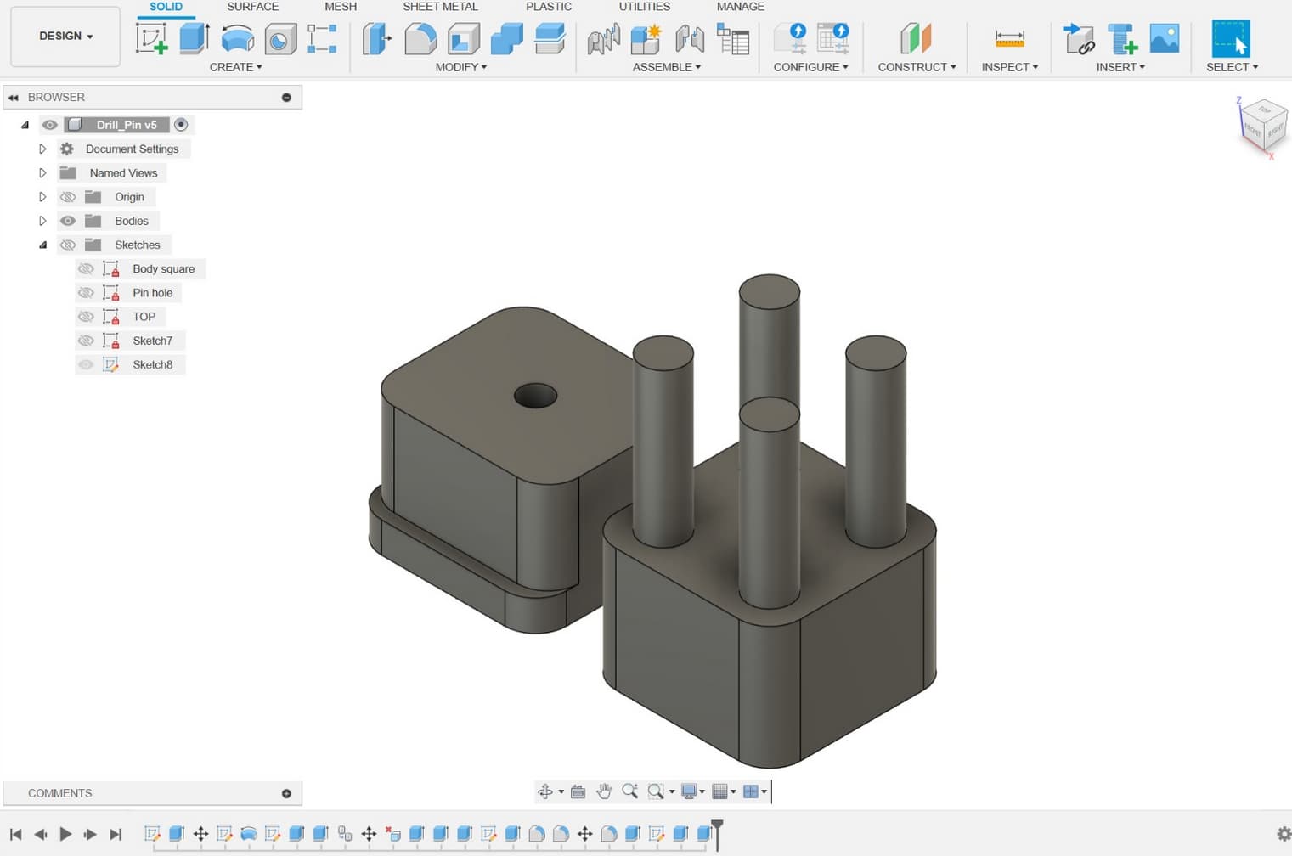Image resolution: width=1292 pixels, height=856 pixels.
Task: Switch to the SHEET METAL tab
Action: (x=440, y=7)
